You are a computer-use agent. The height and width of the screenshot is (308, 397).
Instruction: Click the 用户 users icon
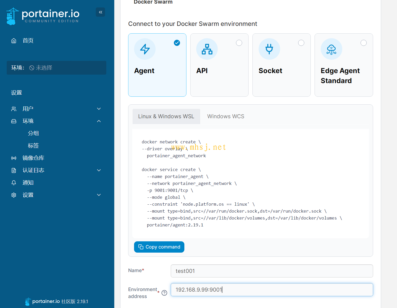pyautogui.click(x=14, y=109)
